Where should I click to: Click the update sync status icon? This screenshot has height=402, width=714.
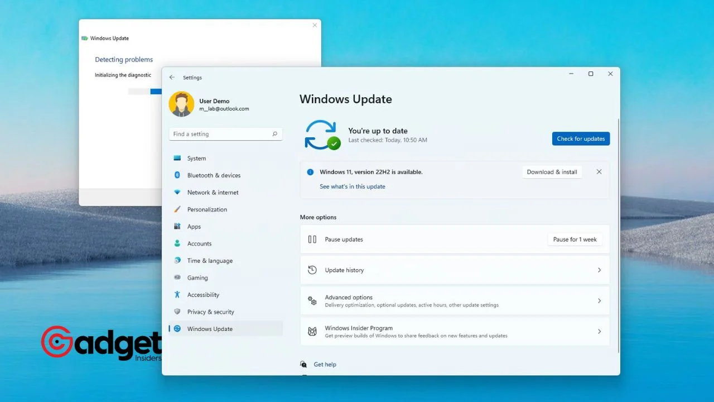[322, 135]
